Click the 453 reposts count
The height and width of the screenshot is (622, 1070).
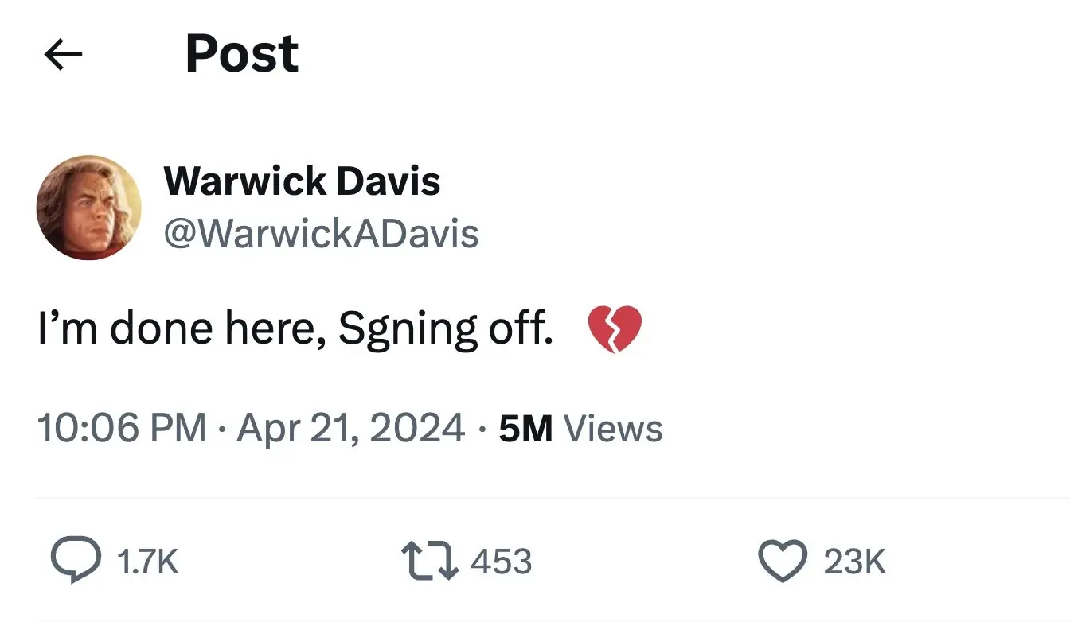[x=501, y=562]
